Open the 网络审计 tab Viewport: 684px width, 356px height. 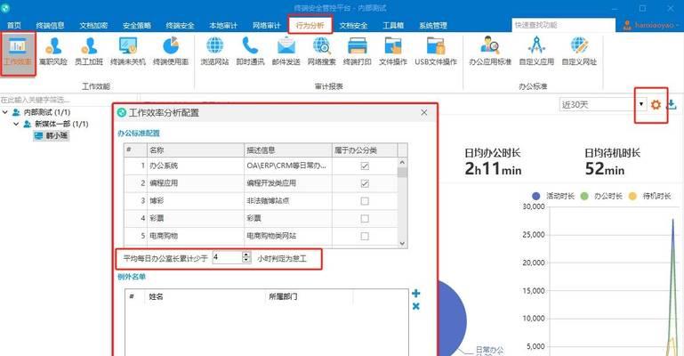(x=266, y=25)
